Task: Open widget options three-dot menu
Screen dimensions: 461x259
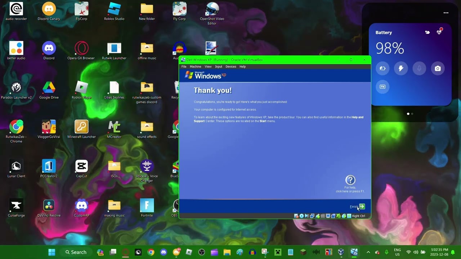Action: [x=446, y=13]
